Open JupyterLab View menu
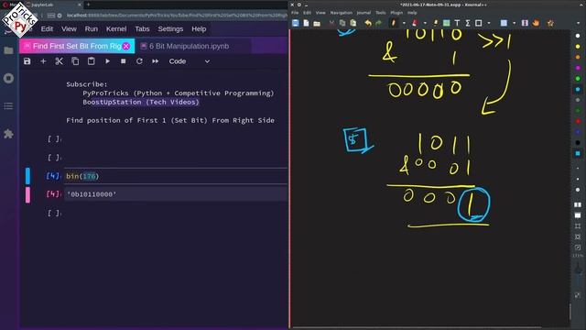 tap(69, 28)
